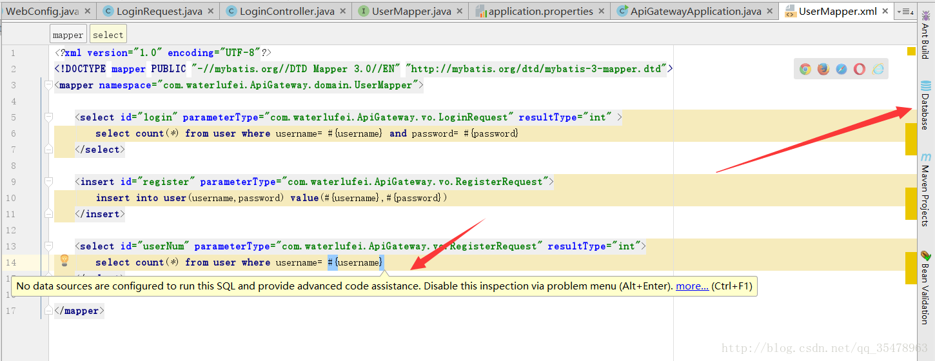Viewport: 935px width, 361px height.
Task: Click the yellow inspection status square
Action: (911, 52)
